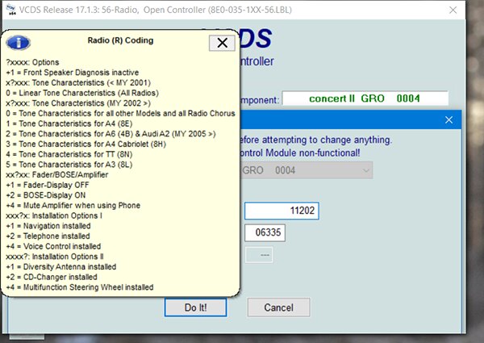Click 'Tone Characteristics for A3 (8L)' line

click(x=69, y=165)
